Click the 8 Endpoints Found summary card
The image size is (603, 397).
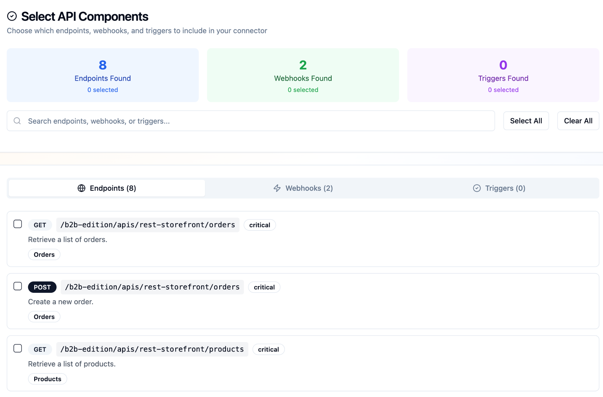tap(103, 75)
